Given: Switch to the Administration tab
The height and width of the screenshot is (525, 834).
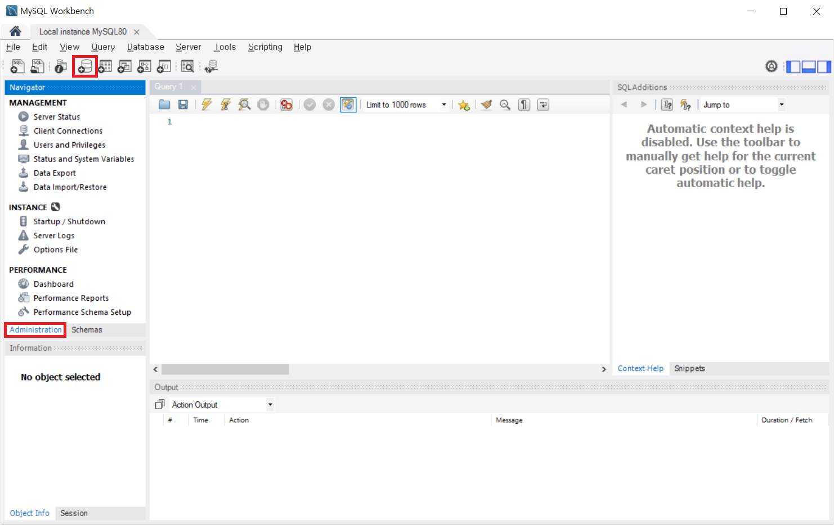Looking at the screenshot, I should coord(35,330).
